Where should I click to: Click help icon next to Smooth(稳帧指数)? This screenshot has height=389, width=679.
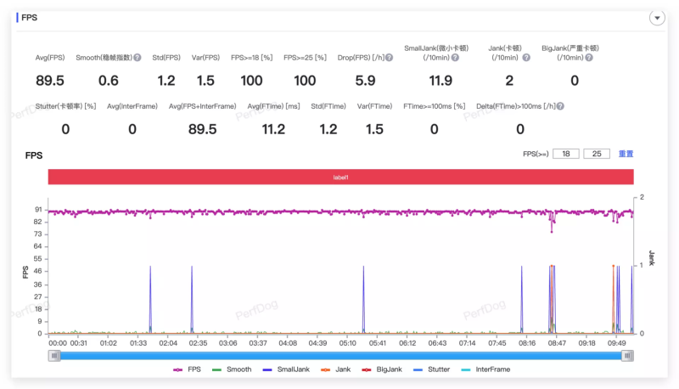[x=137, y=58]
